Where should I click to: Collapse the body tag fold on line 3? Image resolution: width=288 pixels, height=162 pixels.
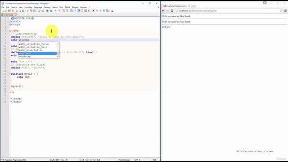point(10,24)
